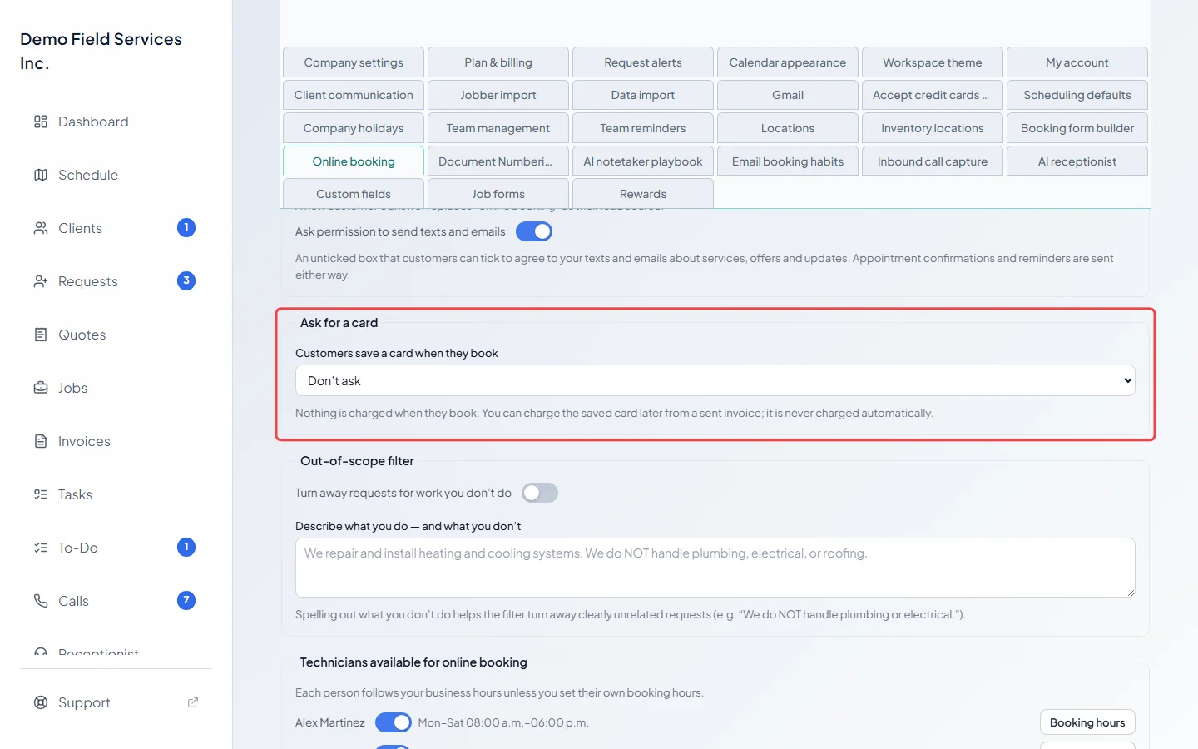Image resolution: width=1198 pixels, height=749 pixels.
Task: Open the Custom fields tab
Action: point(354,194)
